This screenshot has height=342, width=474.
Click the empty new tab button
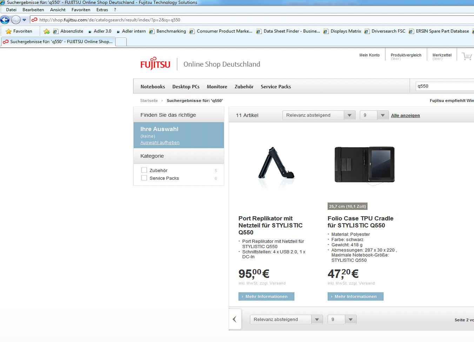click(x=121, y=42)
